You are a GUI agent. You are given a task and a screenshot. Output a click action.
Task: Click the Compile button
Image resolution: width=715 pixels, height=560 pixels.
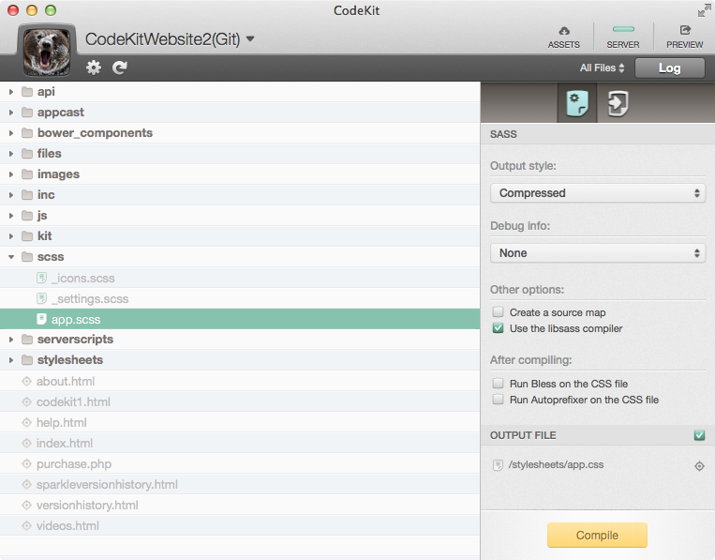[x=597, y=536]
